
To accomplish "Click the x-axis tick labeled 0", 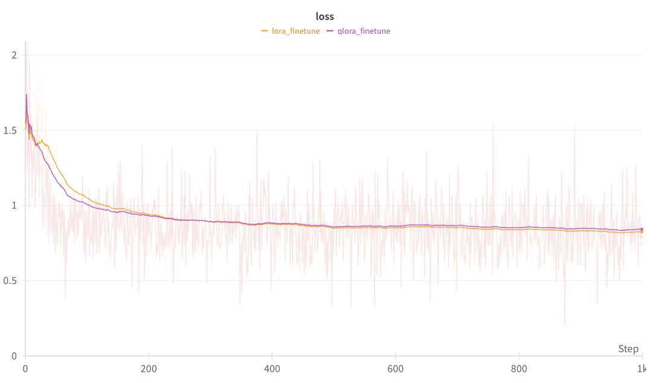I will click(25, 368).
